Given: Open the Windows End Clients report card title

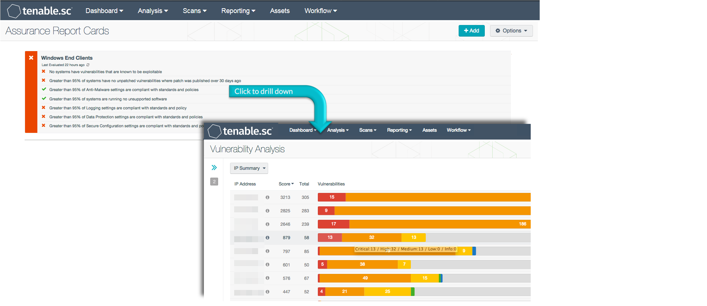Looking at the screenshot, I should [x=67, y=58].
